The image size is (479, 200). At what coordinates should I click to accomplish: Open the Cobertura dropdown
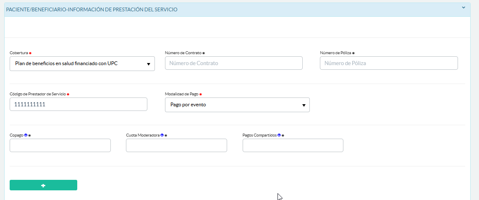coord(82,64)
